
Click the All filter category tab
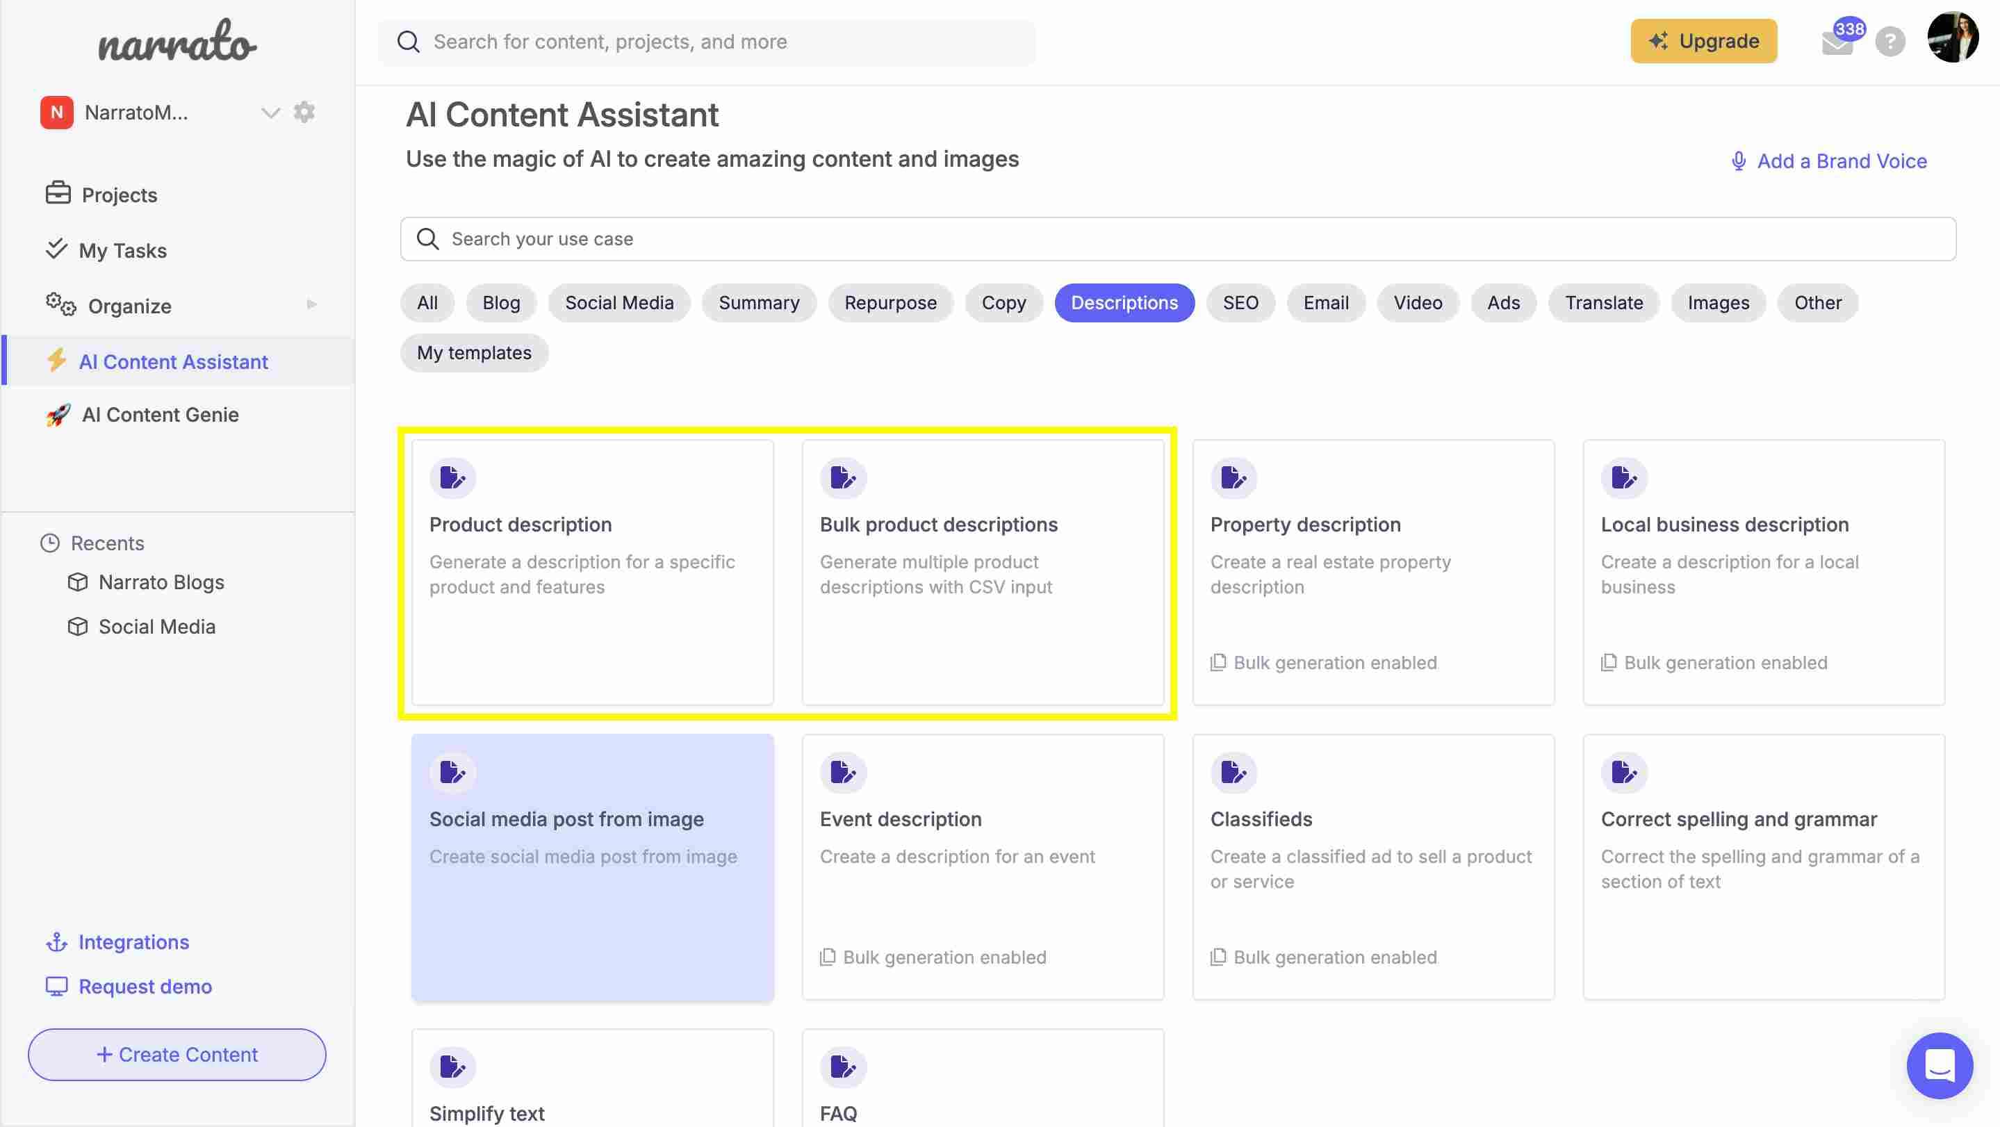point(426,302)
